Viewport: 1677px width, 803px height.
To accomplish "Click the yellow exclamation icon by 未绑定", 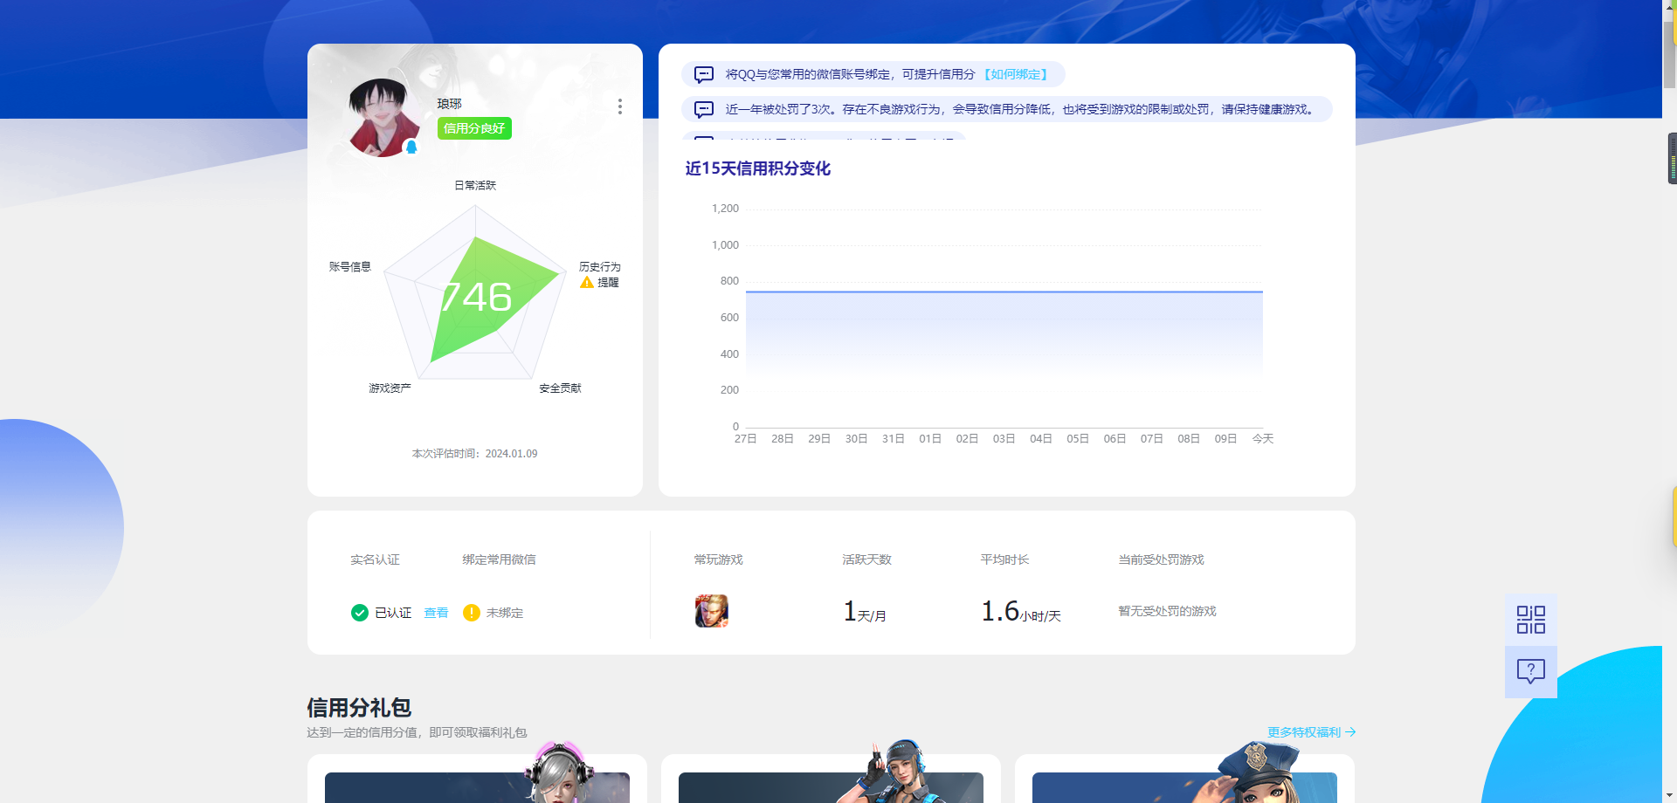I will point(472,613).
